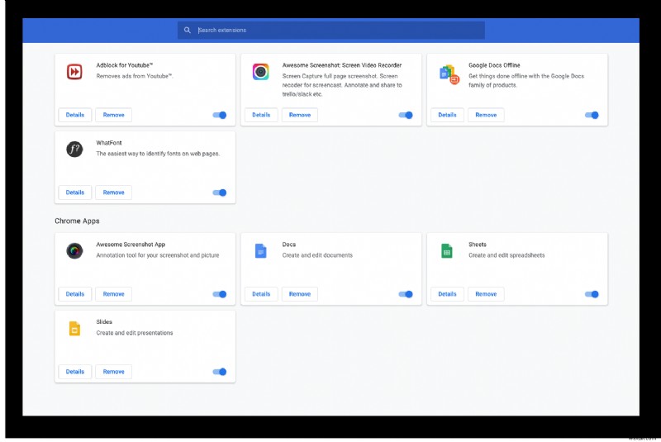The image size is (661, 442).
Task: Click the 'Google Docs Offline' title text
Action: pos(494,65)
